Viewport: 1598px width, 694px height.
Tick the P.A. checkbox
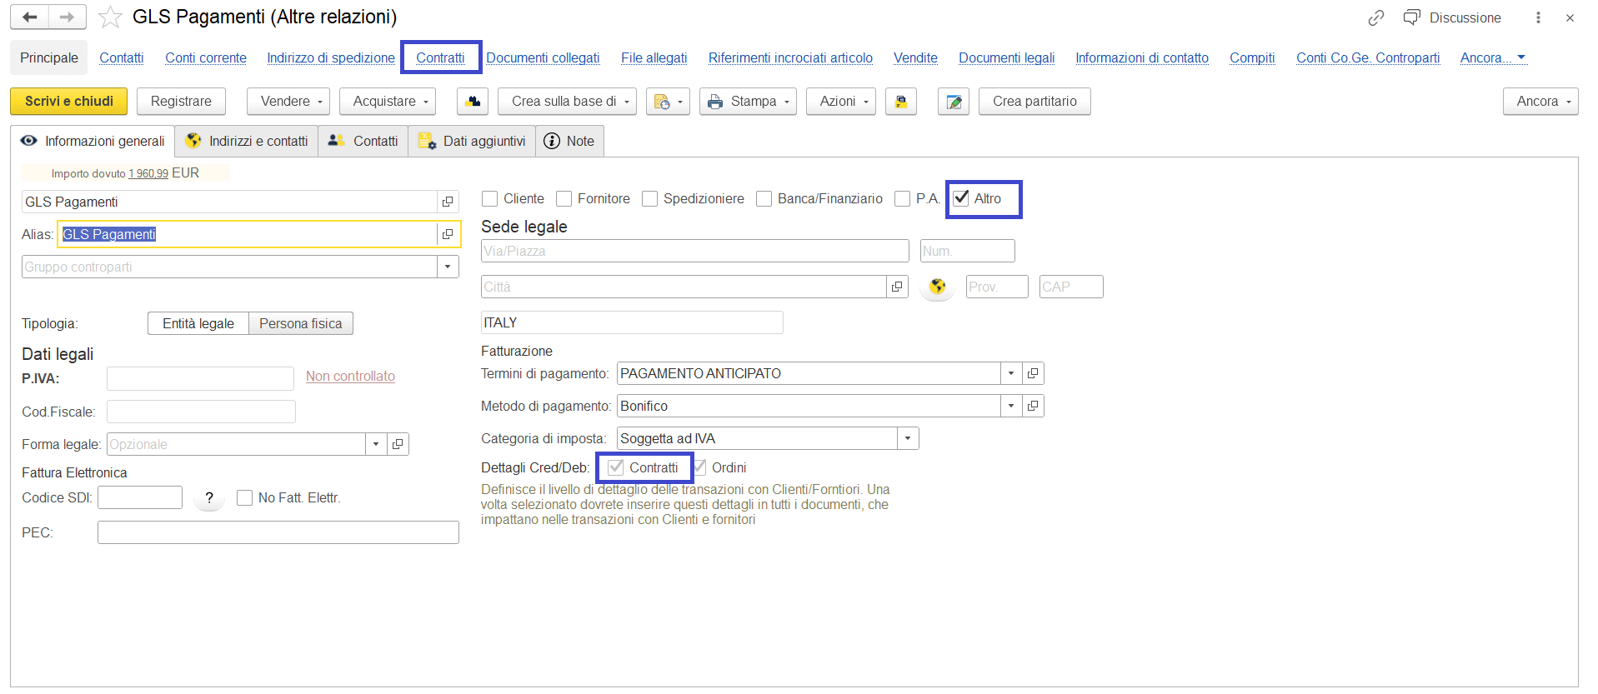[x=902, y=198]
